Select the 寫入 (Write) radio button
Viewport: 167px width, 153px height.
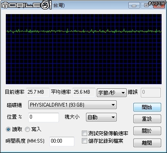27,129
